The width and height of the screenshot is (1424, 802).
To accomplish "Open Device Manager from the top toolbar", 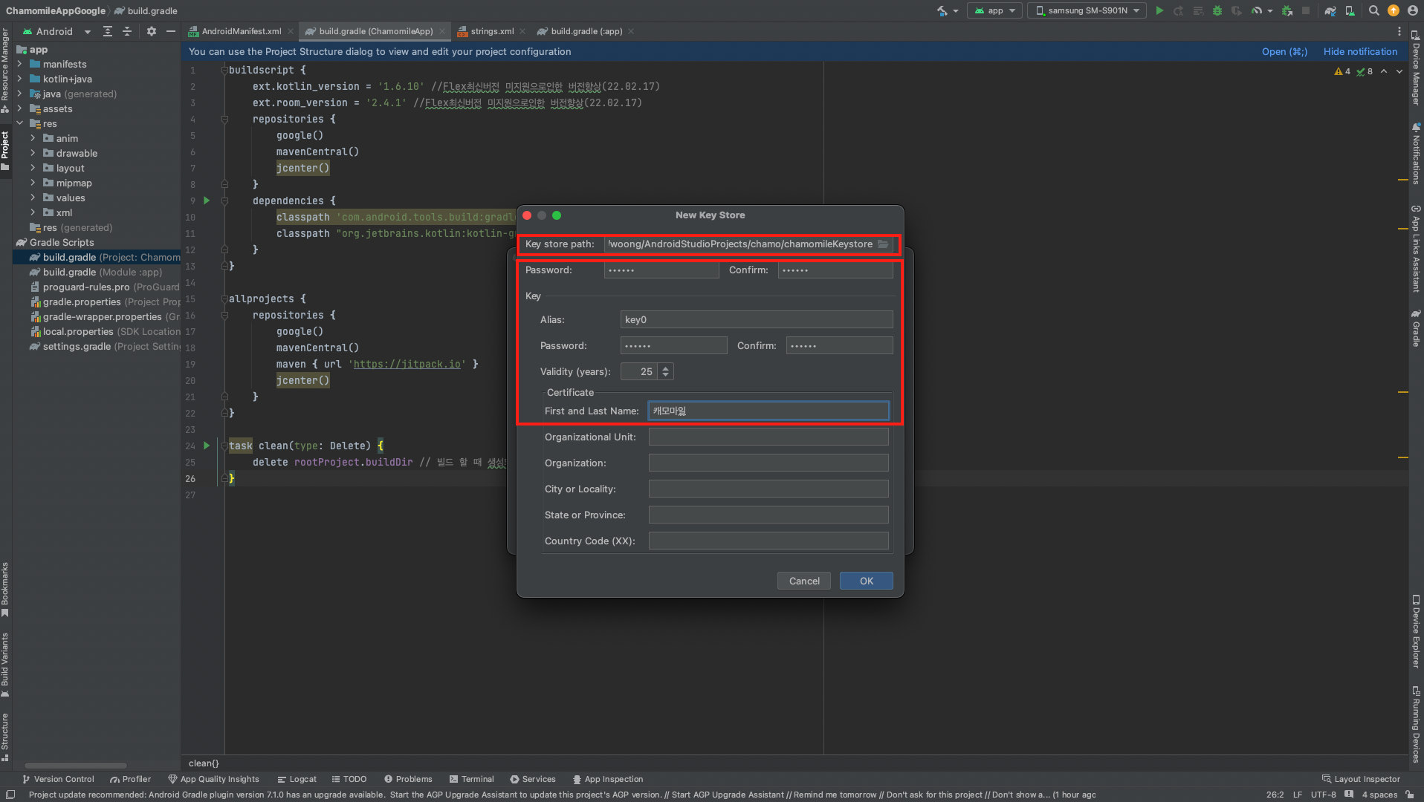I will tap(1350, 10).
